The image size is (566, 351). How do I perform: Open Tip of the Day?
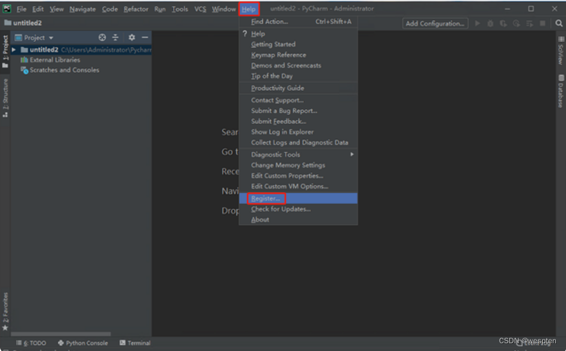[298, 76]
